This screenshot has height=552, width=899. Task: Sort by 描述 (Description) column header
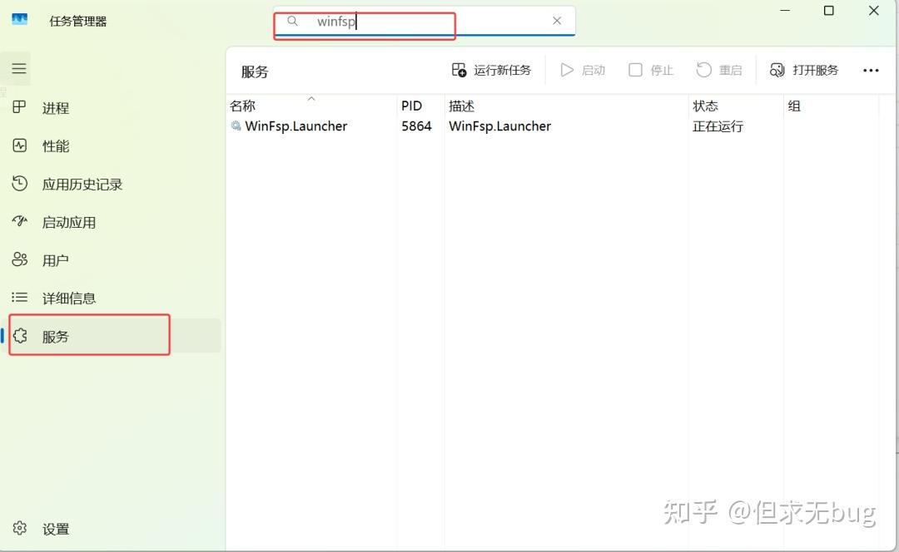566,106
